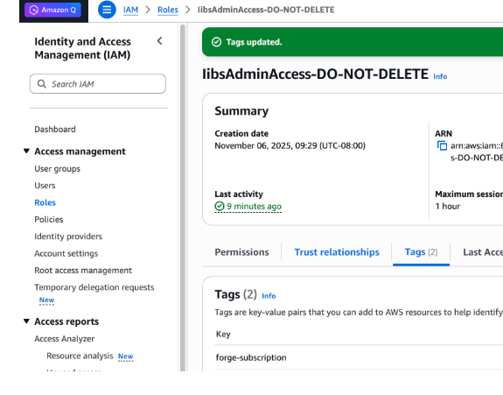Open the Policies page
The image size is (503, 395).
49,219
